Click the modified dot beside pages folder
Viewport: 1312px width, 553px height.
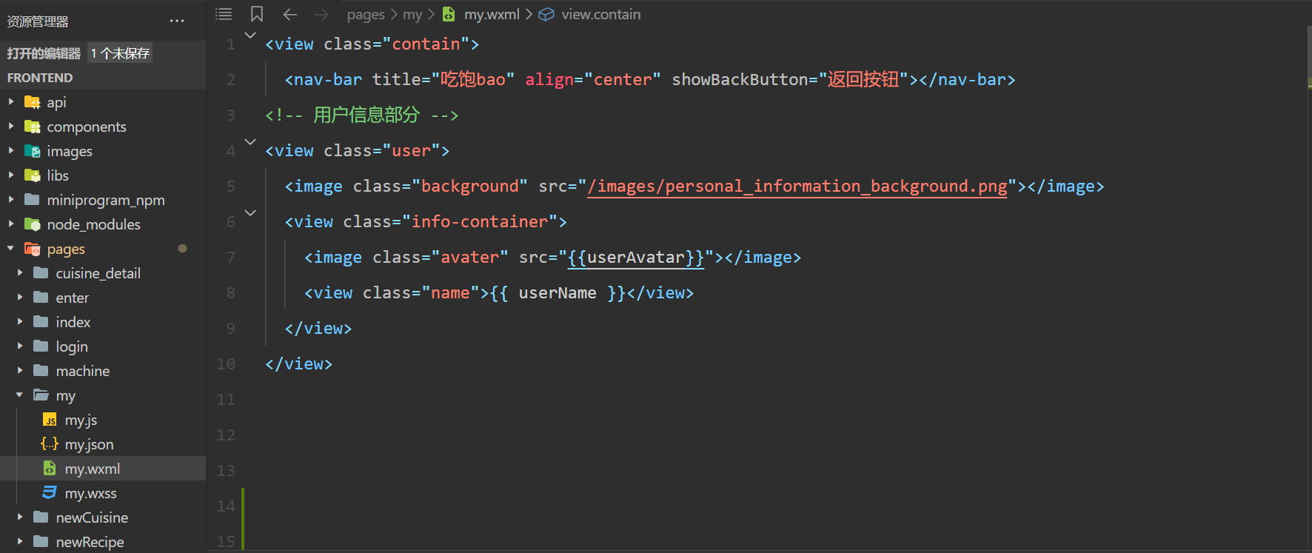(x=182, y=249)
